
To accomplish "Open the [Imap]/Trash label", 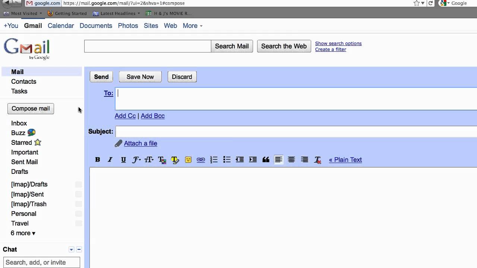I will click(29, 204).
